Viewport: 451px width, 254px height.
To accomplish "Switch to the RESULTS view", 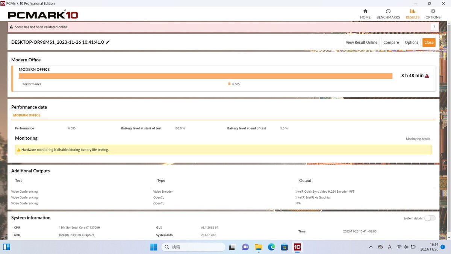I will (x=413, y=14).
